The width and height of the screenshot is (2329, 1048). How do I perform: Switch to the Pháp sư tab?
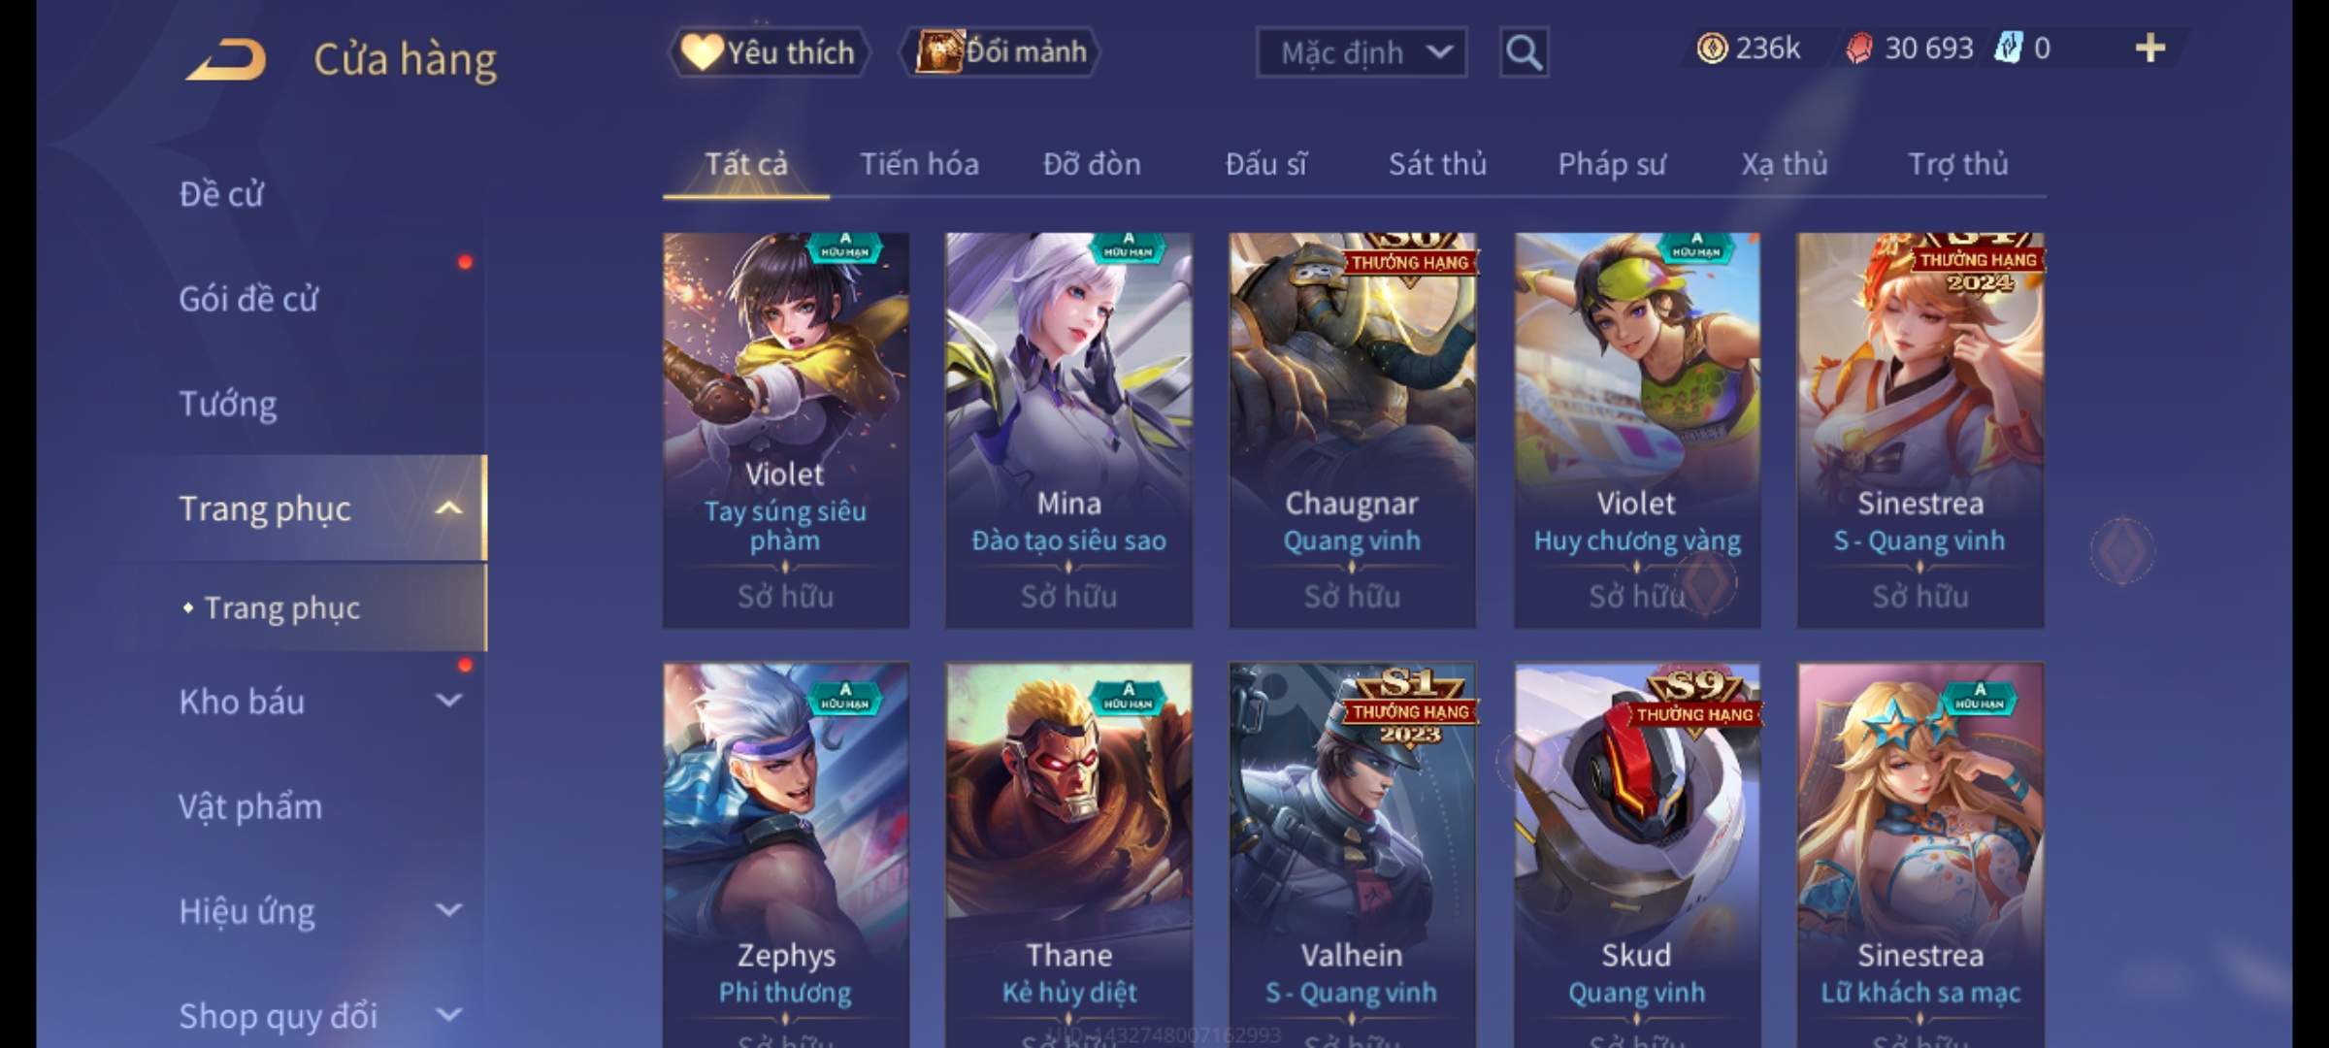1611,164
